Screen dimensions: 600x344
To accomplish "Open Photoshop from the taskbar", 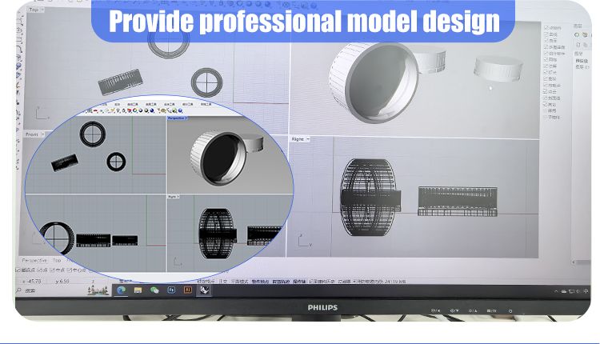I will pos(171,290).
